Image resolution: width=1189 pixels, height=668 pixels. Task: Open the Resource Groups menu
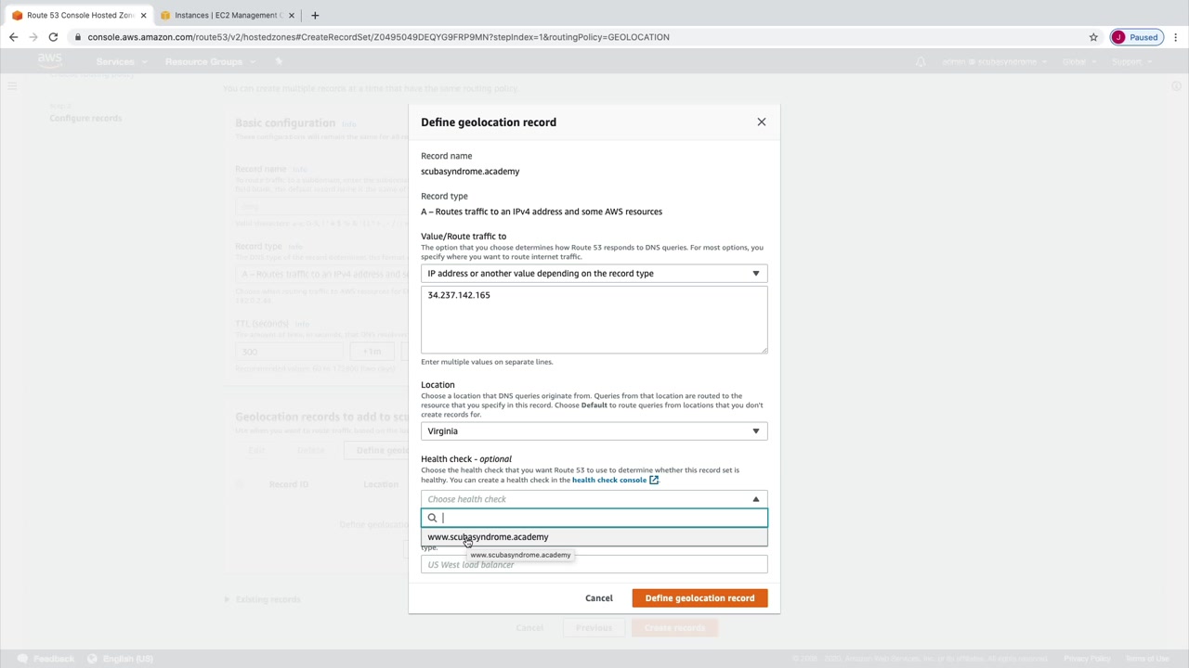209,61
